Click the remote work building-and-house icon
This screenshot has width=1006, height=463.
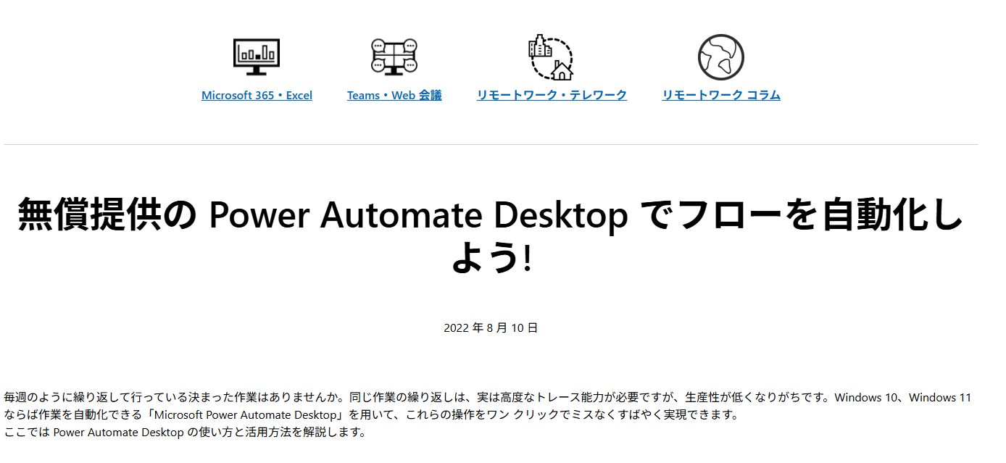(551, 57)
